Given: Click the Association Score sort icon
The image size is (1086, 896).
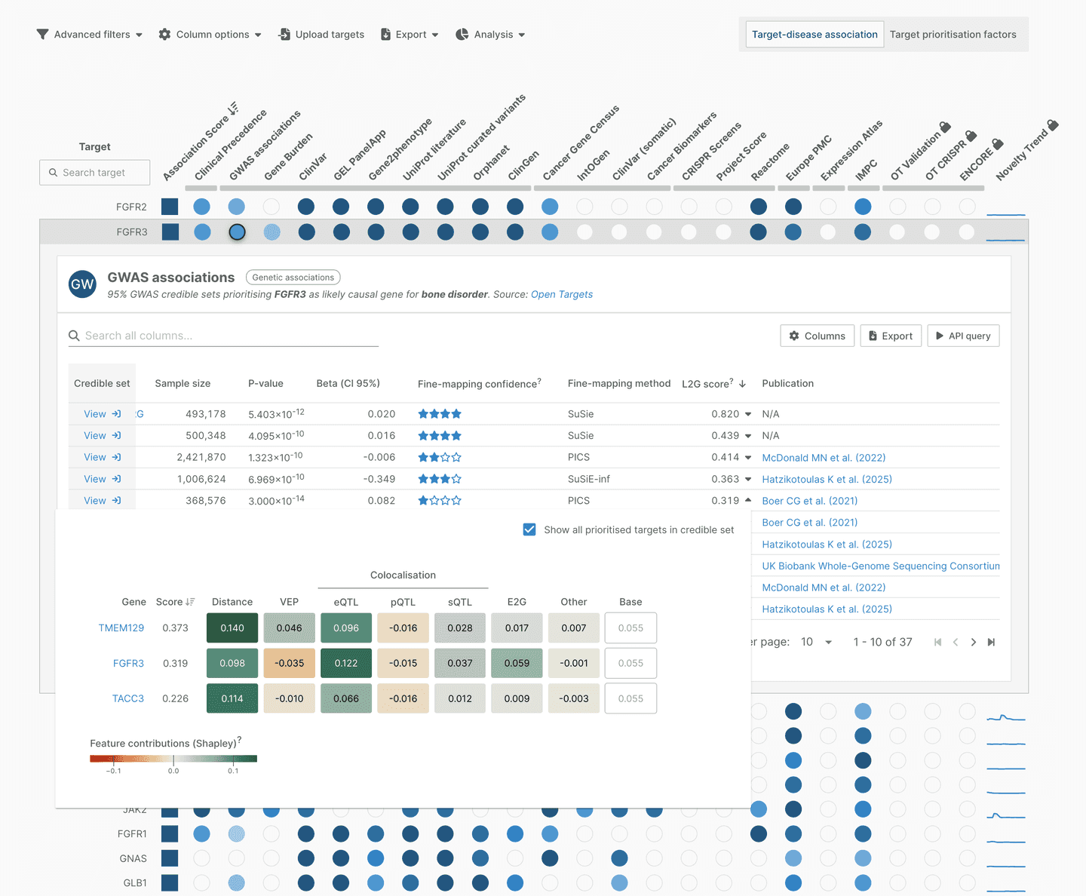Looking at the screenshot, I should [233, 108].
